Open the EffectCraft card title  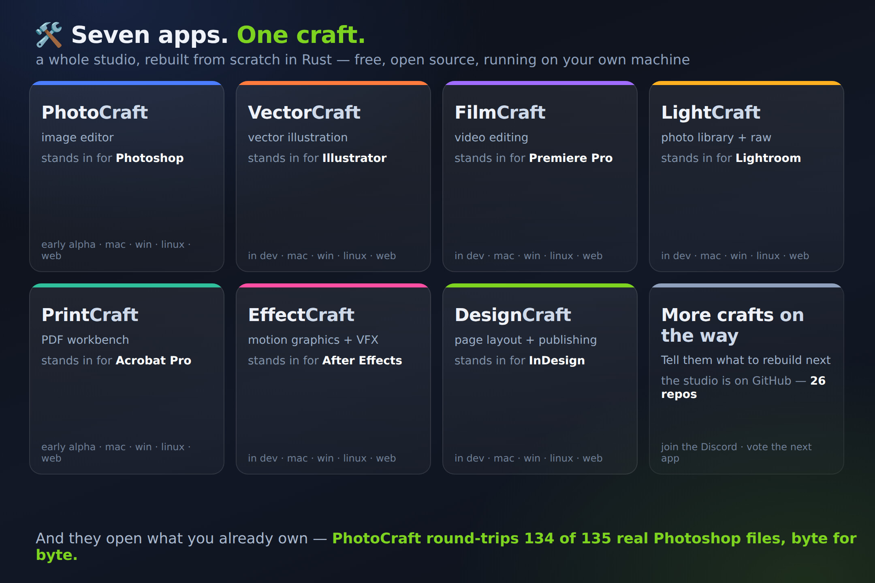[301, 315]
